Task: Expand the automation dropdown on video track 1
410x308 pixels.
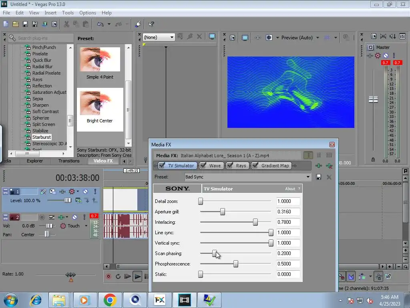Action: pyautogui.click(x=78, y=191)
